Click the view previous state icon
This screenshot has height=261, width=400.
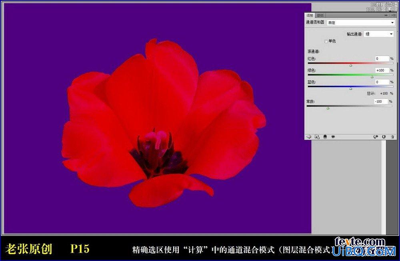pos(376,137)
